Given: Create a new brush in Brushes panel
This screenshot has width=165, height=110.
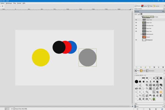Looking at the screenshot, I should 144,109.
